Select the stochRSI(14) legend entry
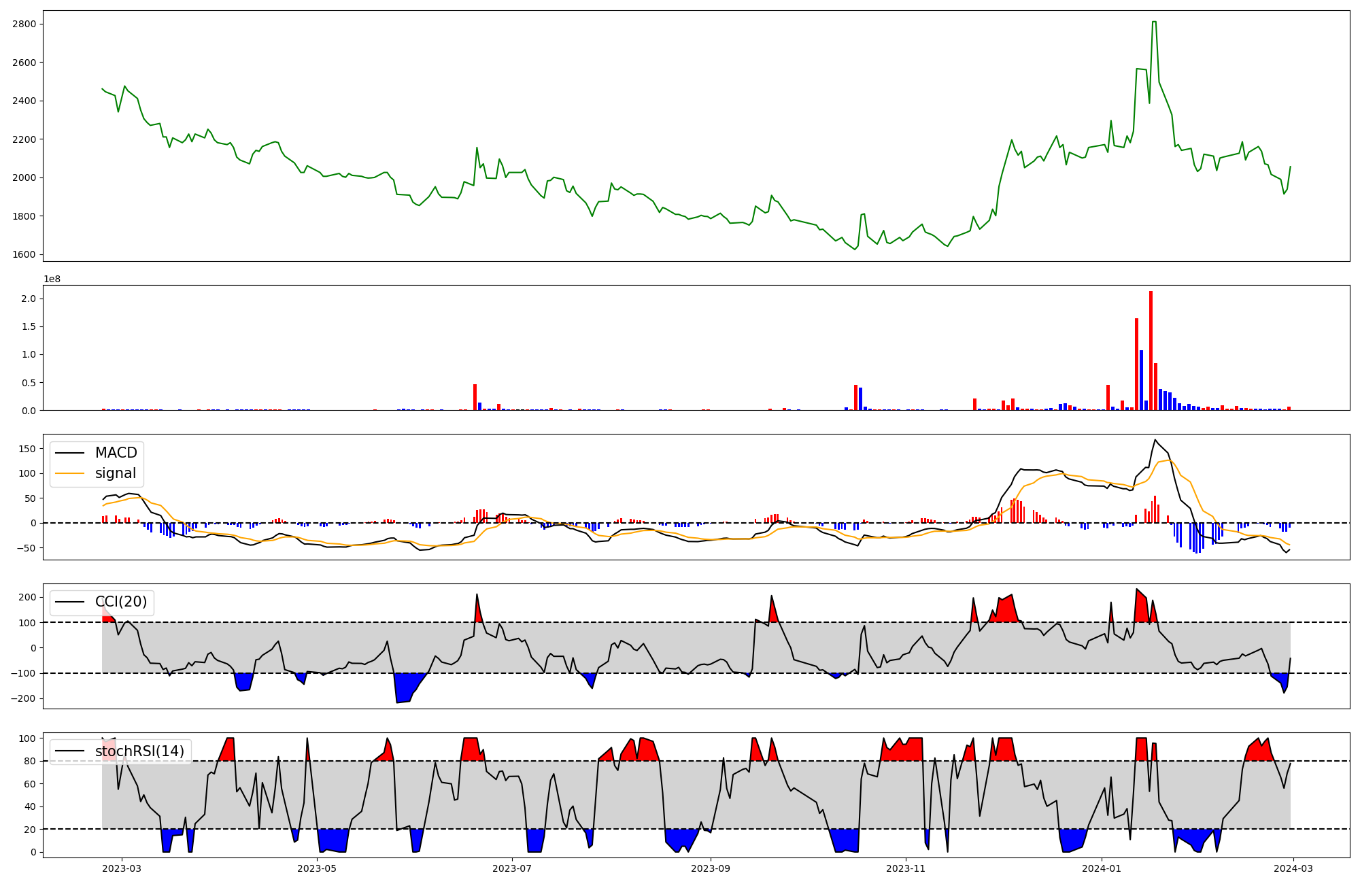The height and width of the screenshot is (884, 1360). (x=139, y=751)
